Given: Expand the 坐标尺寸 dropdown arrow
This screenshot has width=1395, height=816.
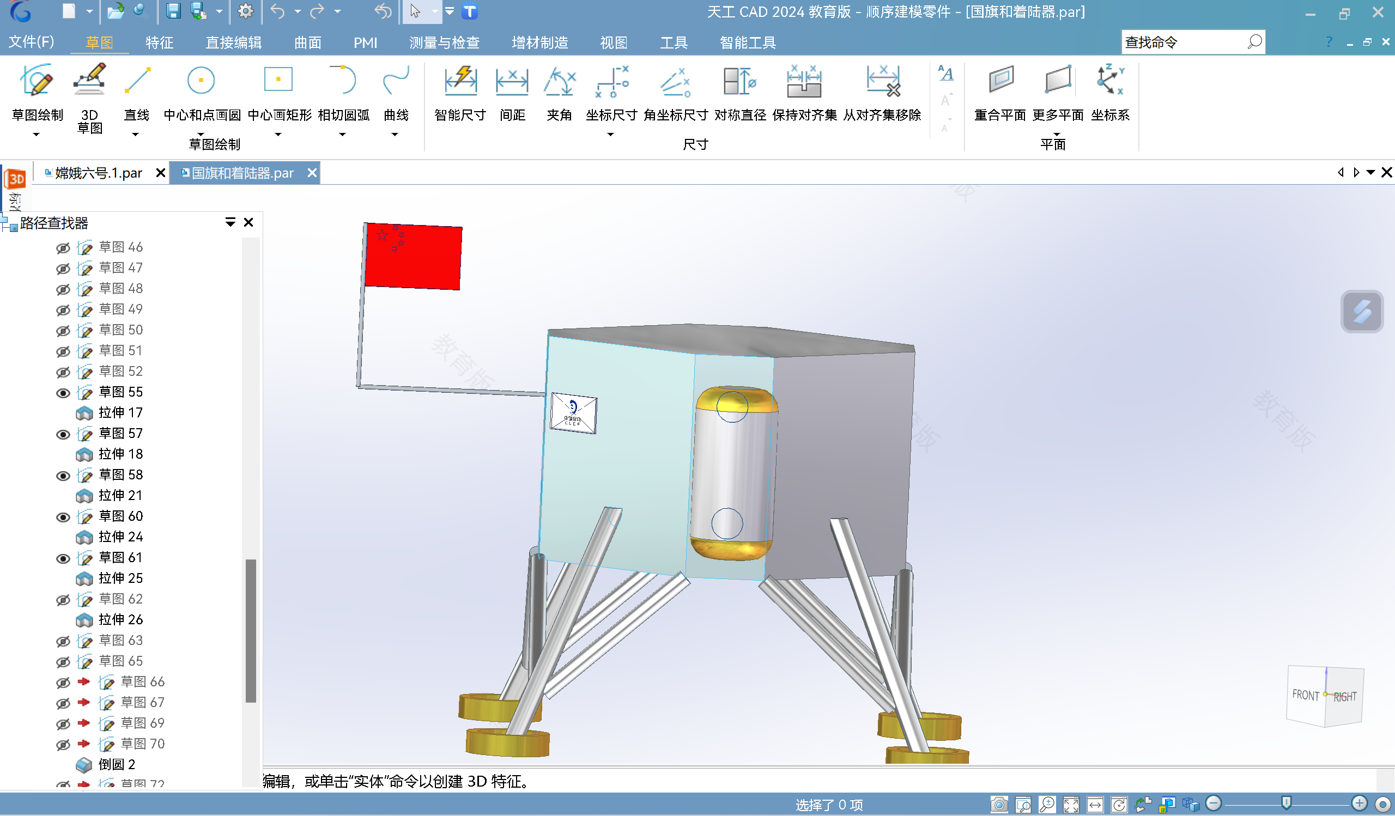Looking at the screenshot, I should point(611,135).
